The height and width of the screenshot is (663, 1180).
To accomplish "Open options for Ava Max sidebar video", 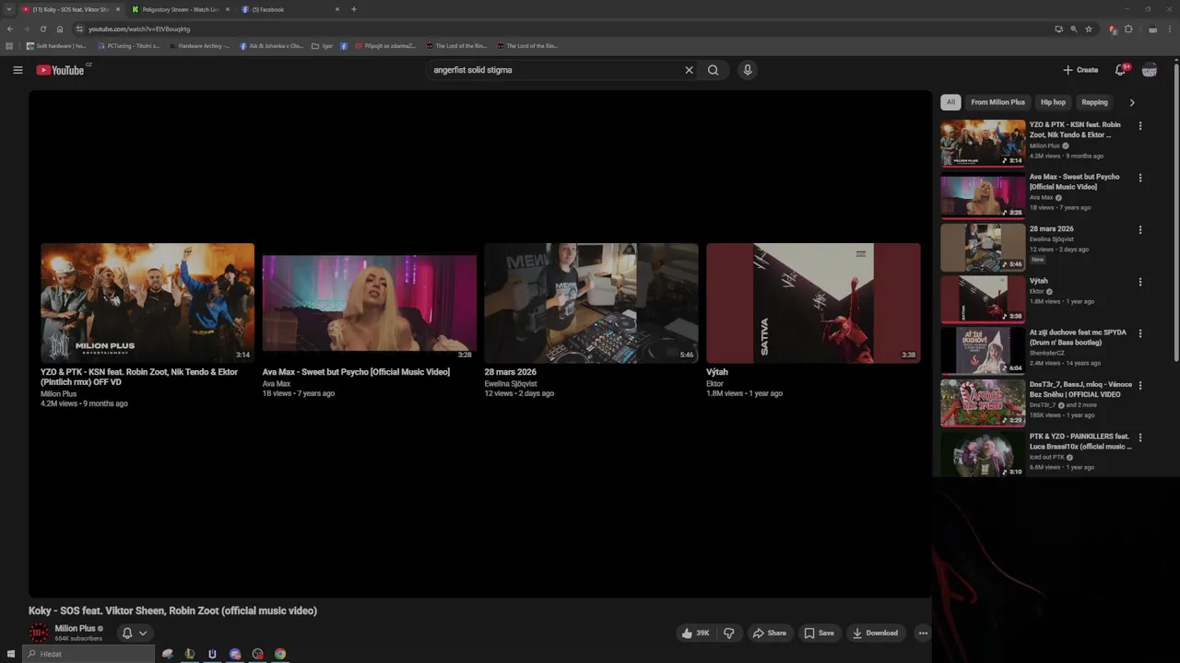I will [x=1140, y=178].
